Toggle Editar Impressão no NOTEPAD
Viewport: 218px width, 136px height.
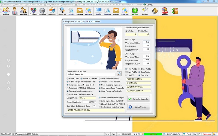(99, 101)
